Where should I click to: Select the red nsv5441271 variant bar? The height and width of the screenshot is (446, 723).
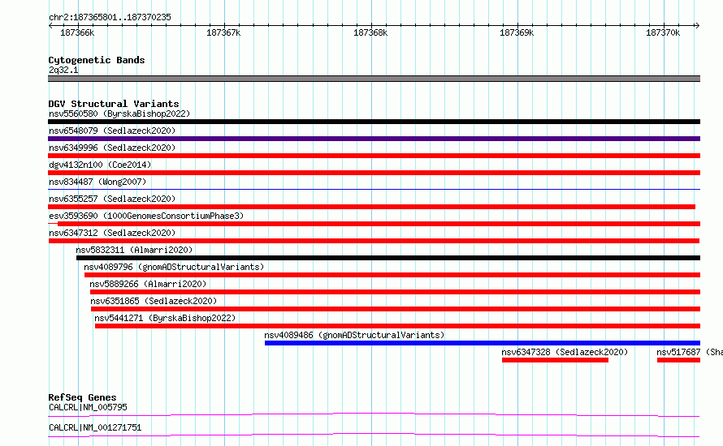click(x=397, y=326)
